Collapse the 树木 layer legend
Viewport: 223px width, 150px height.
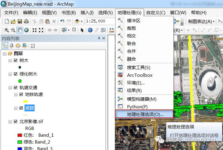click(10, 61)
